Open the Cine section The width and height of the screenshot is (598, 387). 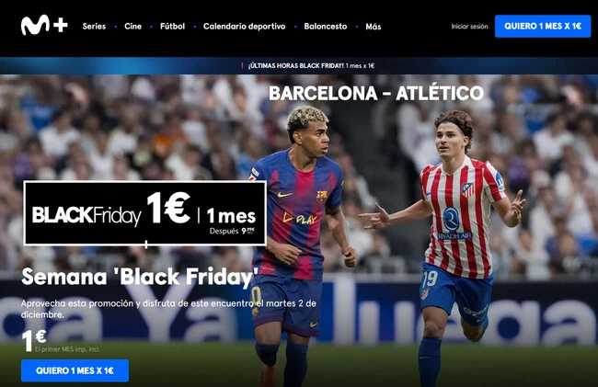(x=132, y=27)
